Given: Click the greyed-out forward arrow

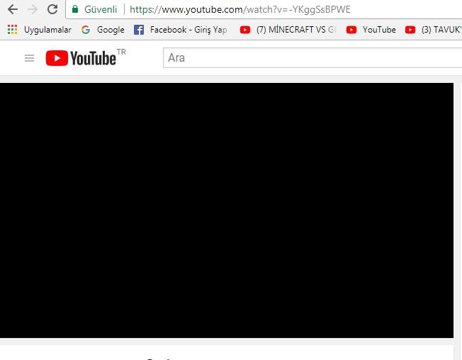Looking at the screenshot, I should (33, 9).
